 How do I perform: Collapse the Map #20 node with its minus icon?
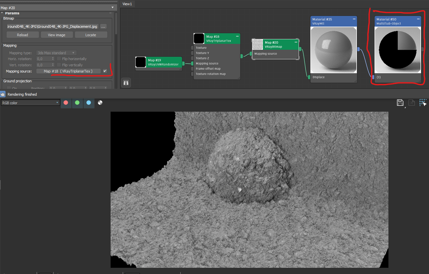pyautogui.click(x=296, y=42)
